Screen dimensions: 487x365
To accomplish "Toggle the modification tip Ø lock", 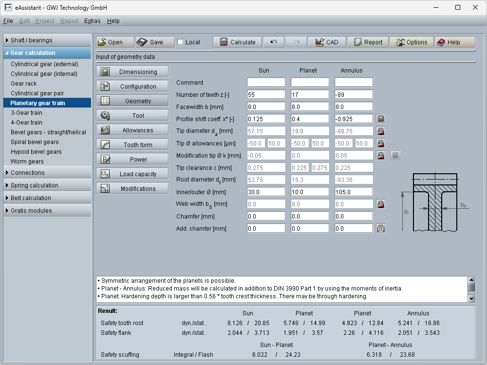I will coord(381,155).
